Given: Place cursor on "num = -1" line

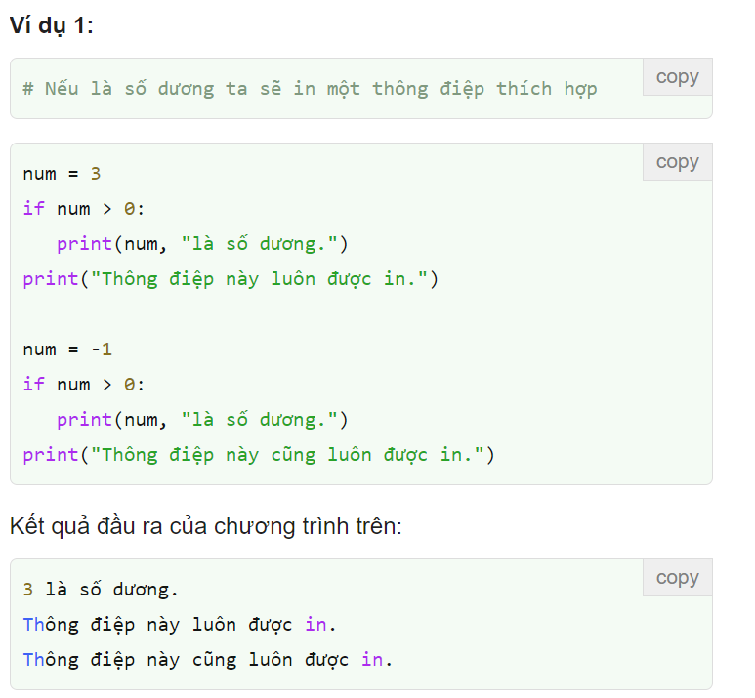Looking at the screenshot, I should click(67, 349).
